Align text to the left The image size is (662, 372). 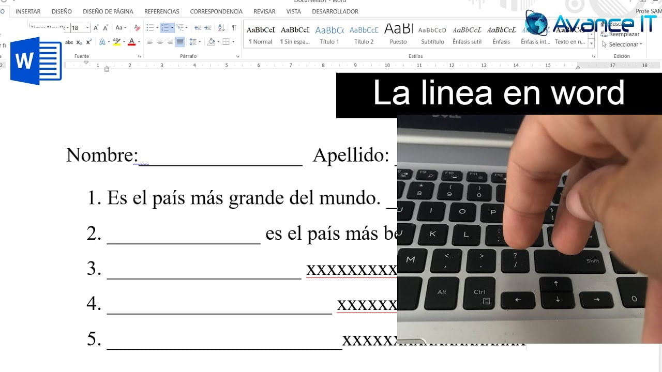pos(150,42)
